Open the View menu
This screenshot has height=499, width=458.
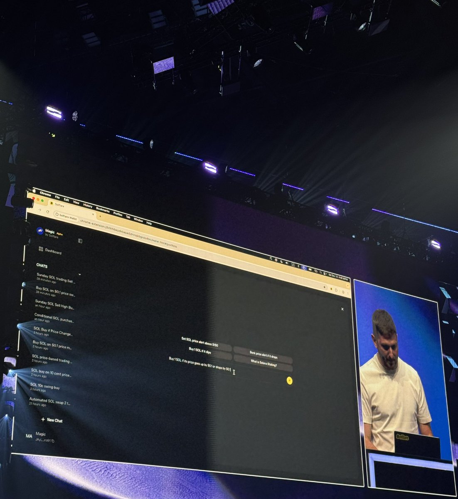click(x=76, y=203)
